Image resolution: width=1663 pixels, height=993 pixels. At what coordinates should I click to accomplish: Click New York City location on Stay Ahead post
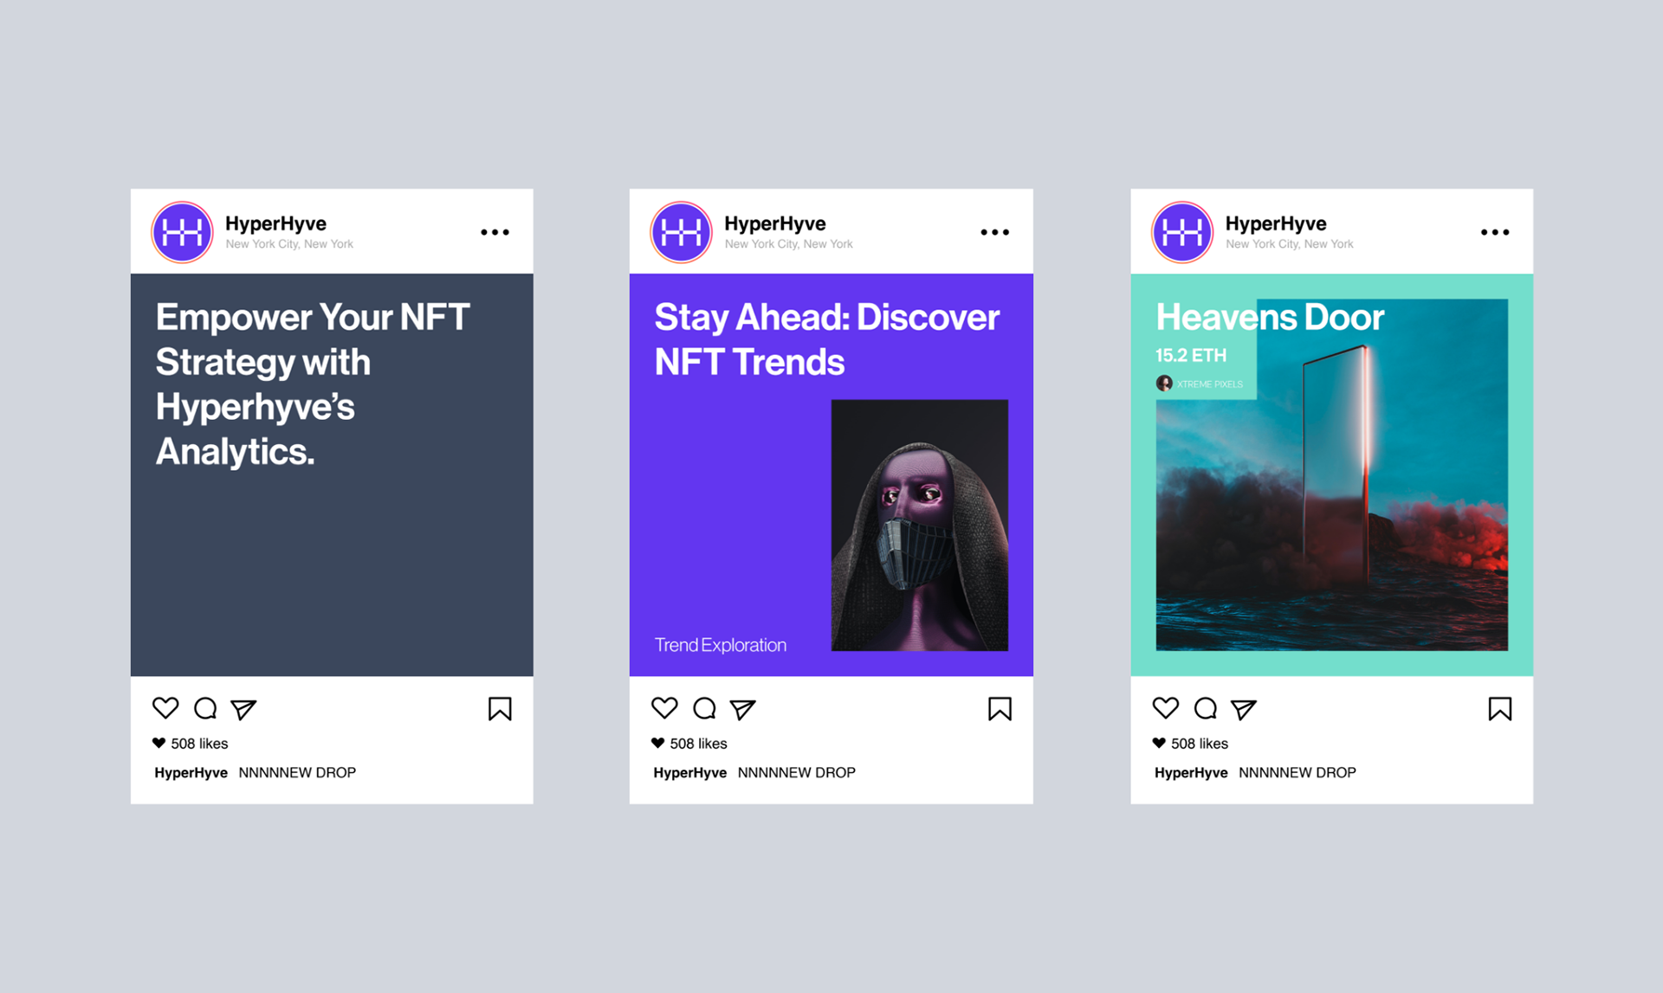tap(789, 244)
